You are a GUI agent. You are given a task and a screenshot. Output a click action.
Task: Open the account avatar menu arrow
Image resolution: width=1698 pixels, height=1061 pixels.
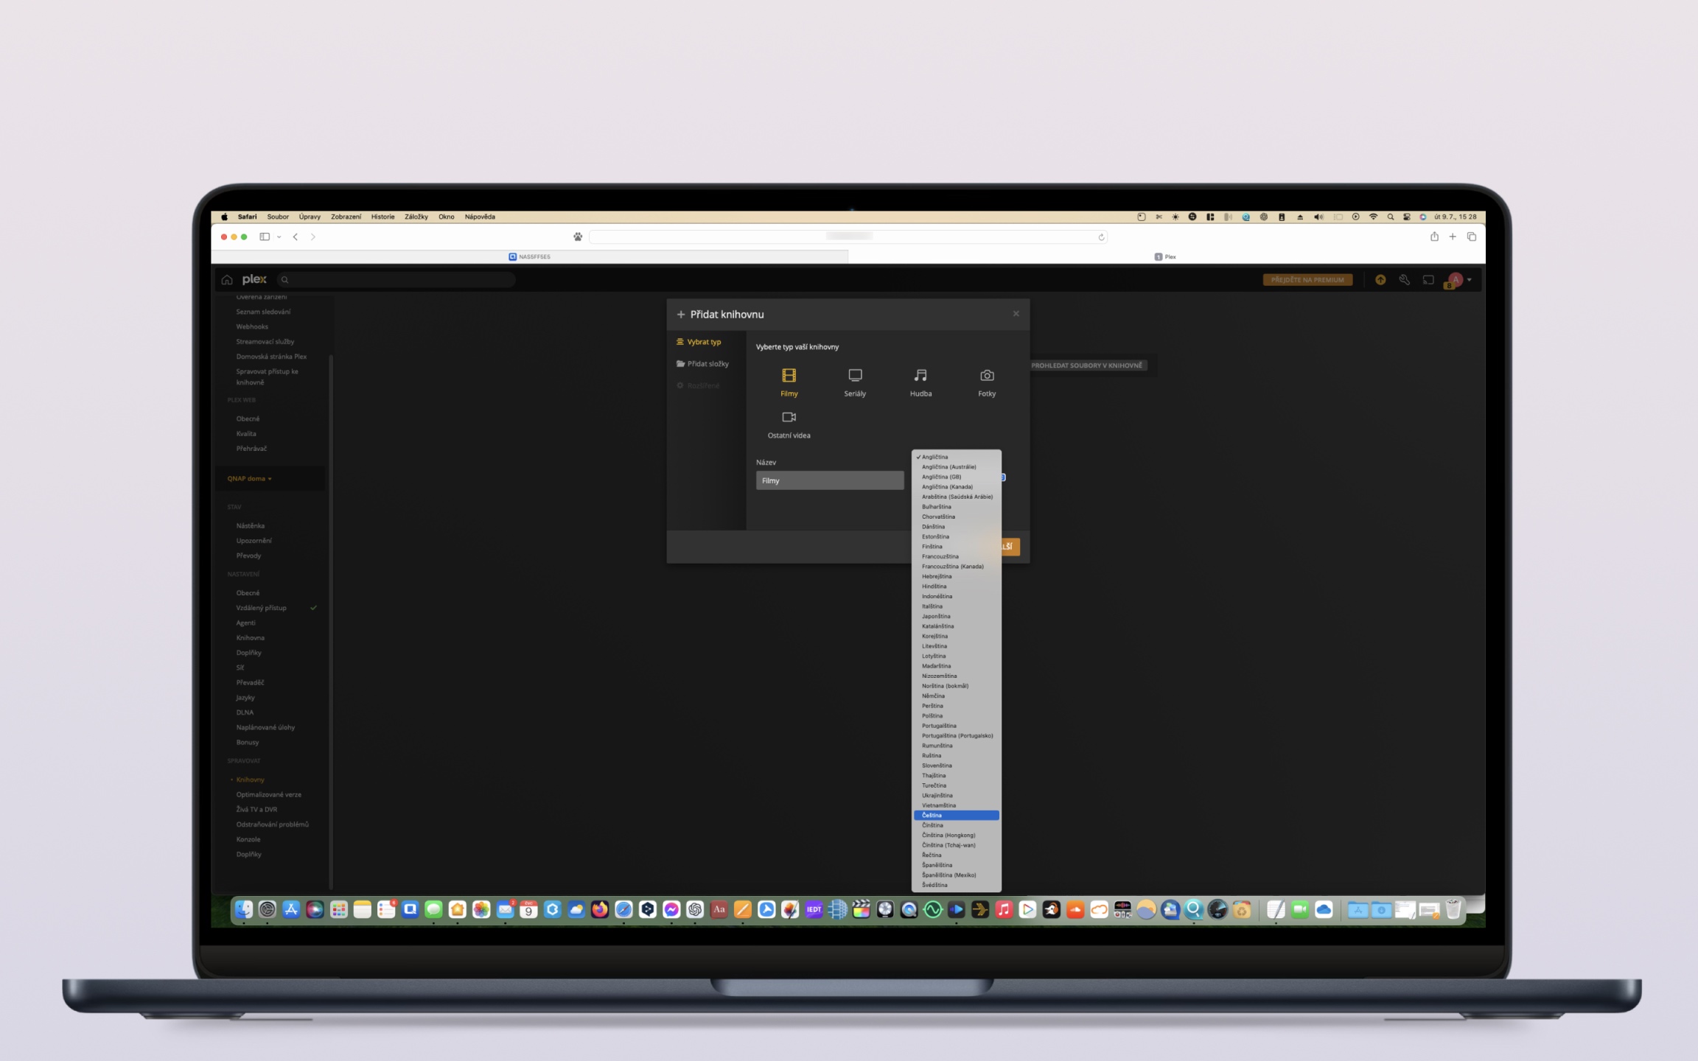1470,280
